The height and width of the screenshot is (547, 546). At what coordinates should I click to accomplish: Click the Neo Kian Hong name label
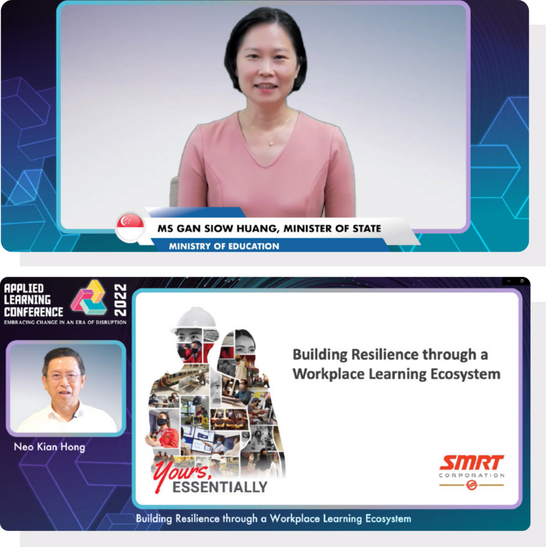pos(50,447)
